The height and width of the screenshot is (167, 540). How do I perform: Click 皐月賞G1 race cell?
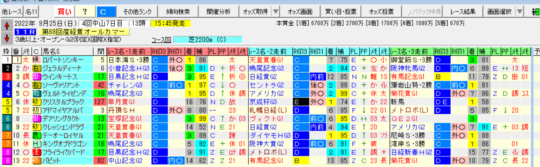pyautogui.click(x=129, y=102)
